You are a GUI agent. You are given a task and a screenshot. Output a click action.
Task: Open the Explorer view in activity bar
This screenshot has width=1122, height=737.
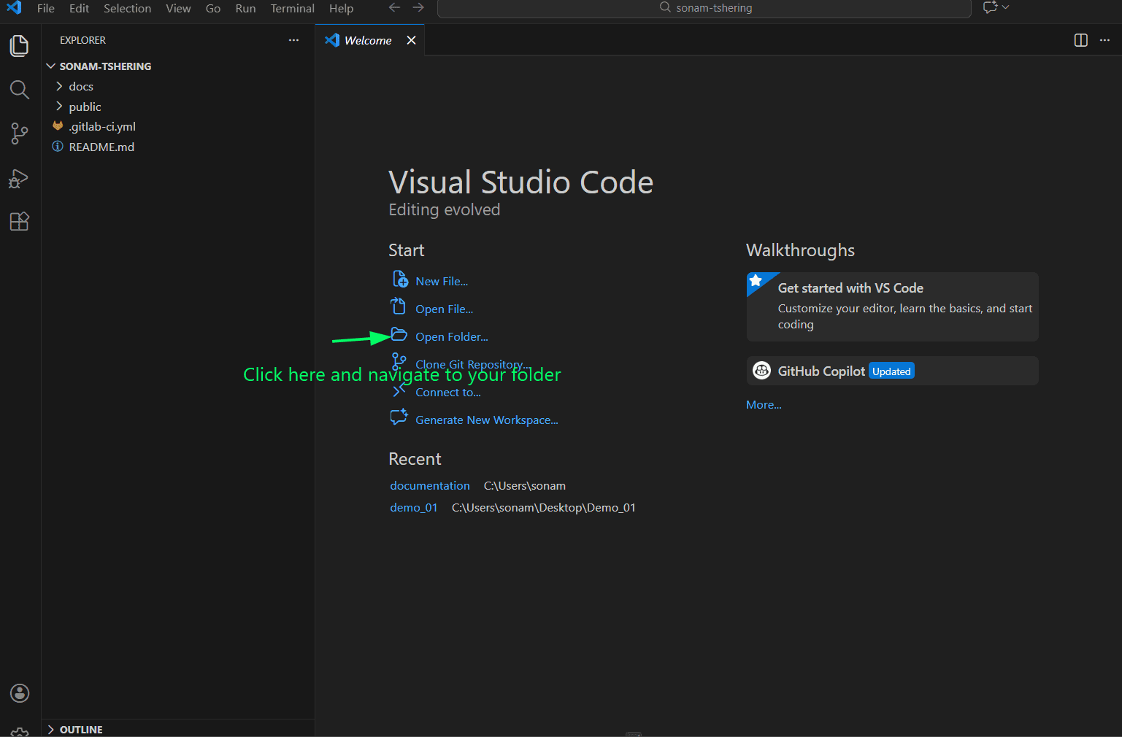point(20,46)
